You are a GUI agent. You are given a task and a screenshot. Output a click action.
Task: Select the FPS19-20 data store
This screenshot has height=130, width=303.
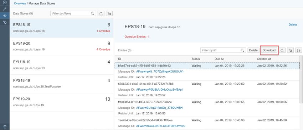[x=62, y=102]
